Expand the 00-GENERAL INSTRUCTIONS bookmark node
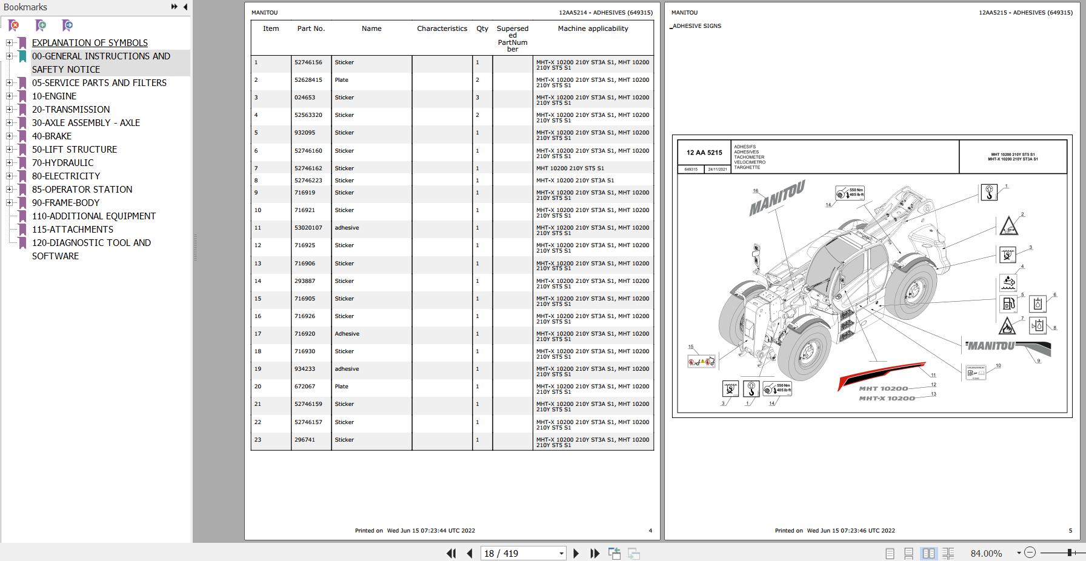This screenshot has height=561, width=1086. (x=9, y=56)
